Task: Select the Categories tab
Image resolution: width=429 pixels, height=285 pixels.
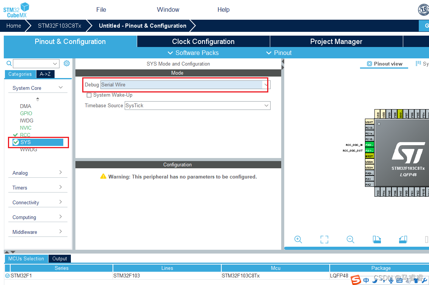Action: (20, 74)
